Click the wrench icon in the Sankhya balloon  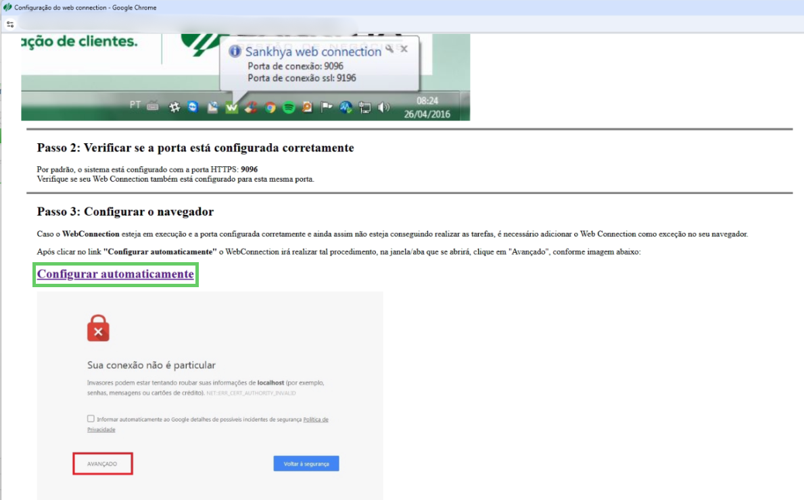point(389,49)
